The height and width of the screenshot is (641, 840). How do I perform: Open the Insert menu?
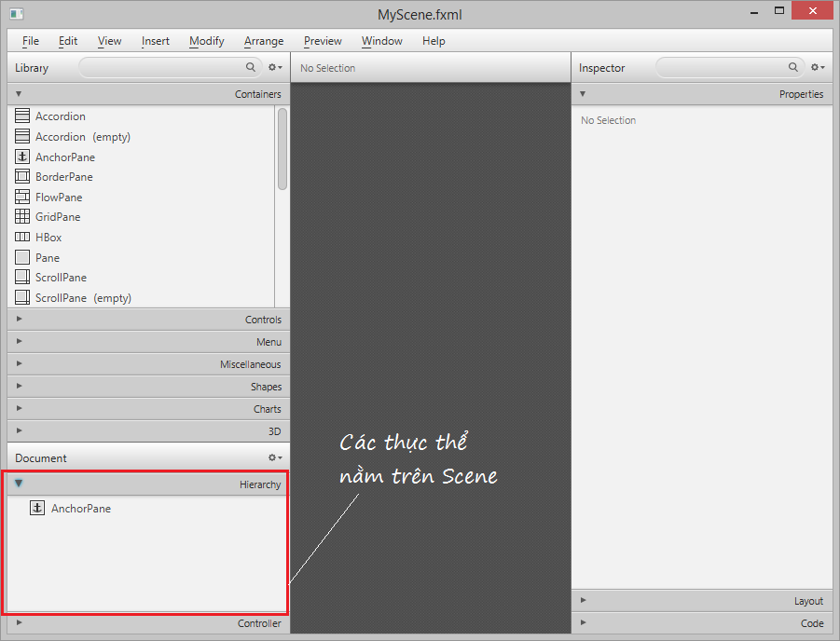coord(156,41)
